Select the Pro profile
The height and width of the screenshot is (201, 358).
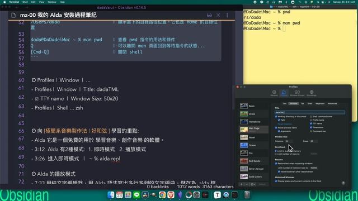253,153
